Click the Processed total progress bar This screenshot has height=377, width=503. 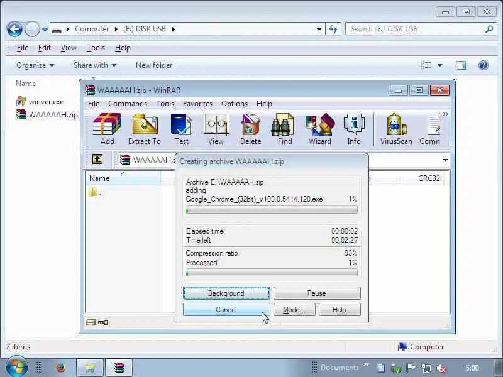tap(272, 273)
